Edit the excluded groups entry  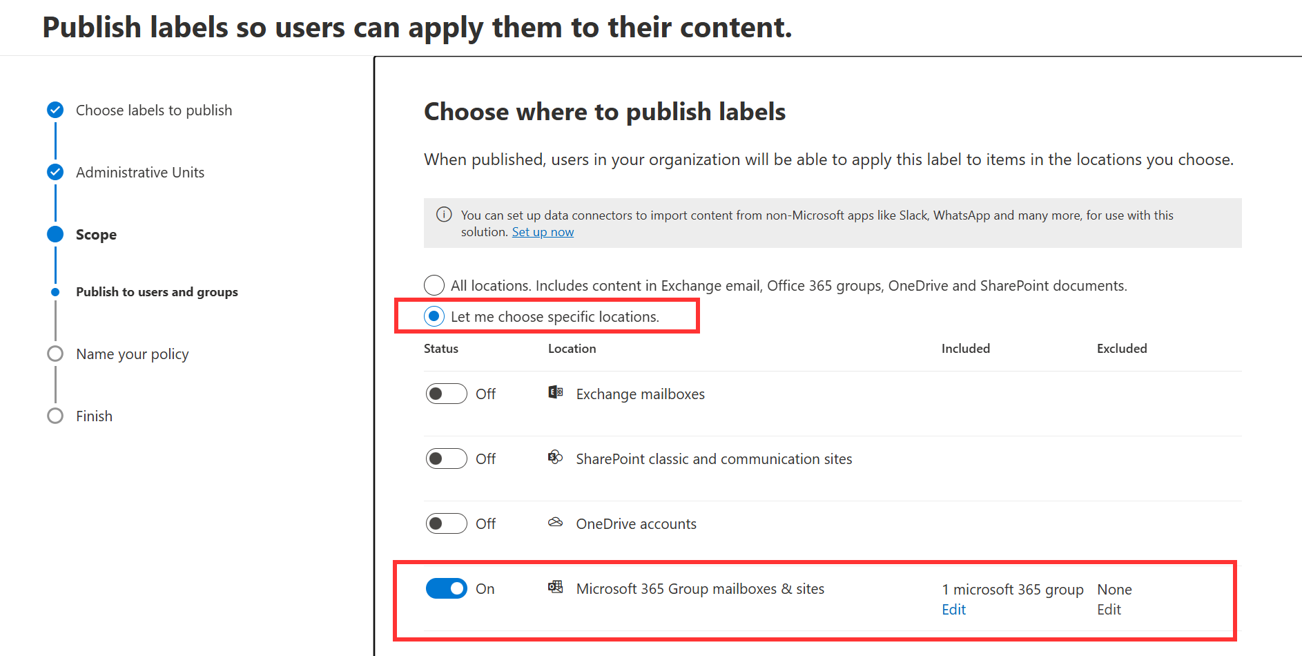tap(1109, 609)
